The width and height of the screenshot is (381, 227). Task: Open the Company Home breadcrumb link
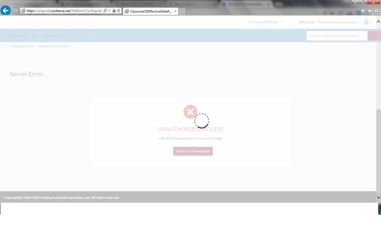point(21,46)
